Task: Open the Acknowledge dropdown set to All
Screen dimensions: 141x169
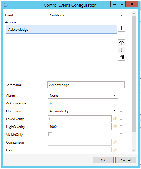Action: click(83, 103)
